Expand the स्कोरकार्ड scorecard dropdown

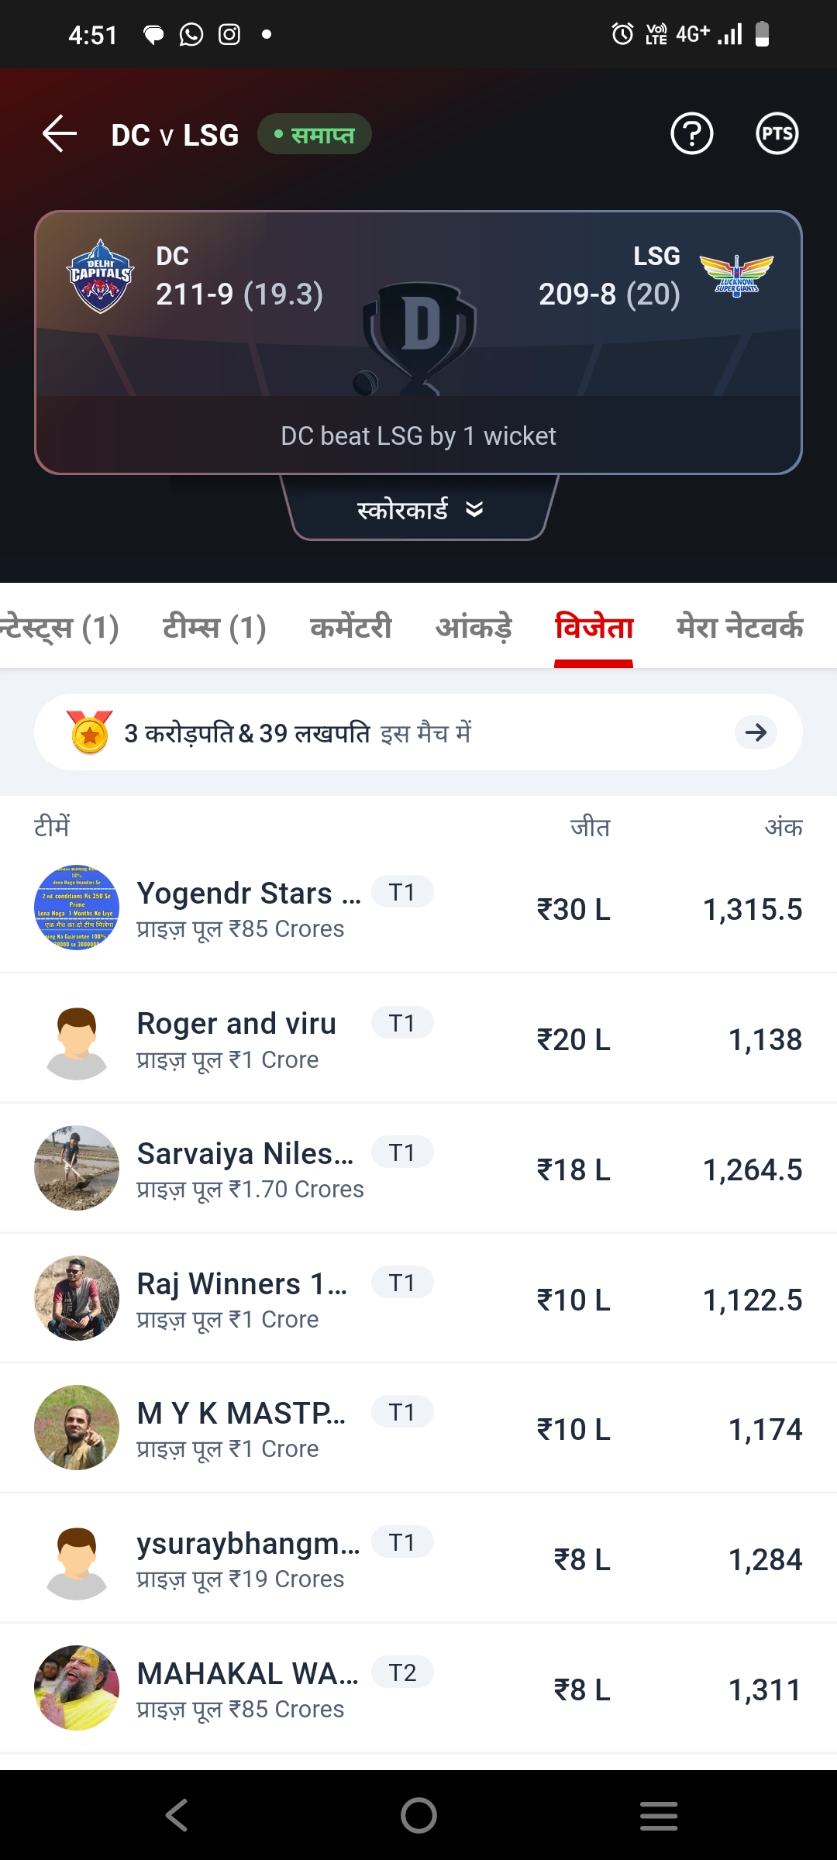point(419,509)
